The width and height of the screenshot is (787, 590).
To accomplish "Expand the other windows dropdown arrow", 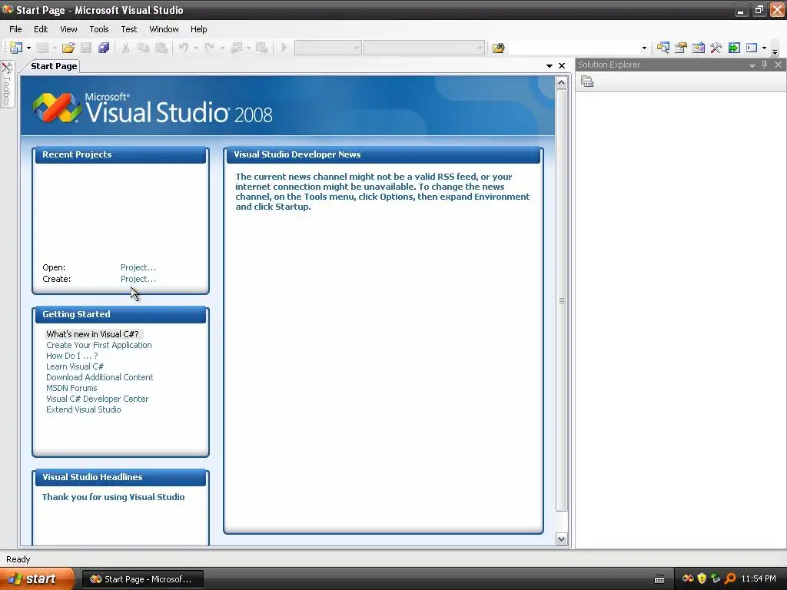I will (x=764, y=48).
